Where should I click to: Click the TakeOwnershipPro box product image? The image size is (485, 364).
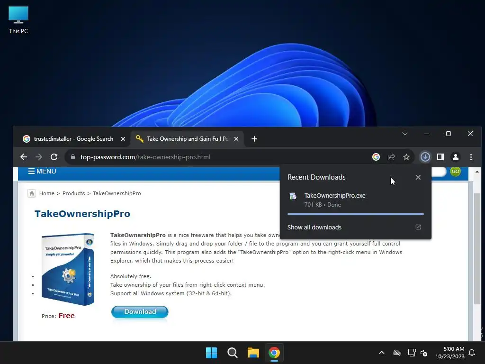coord(67,269)
